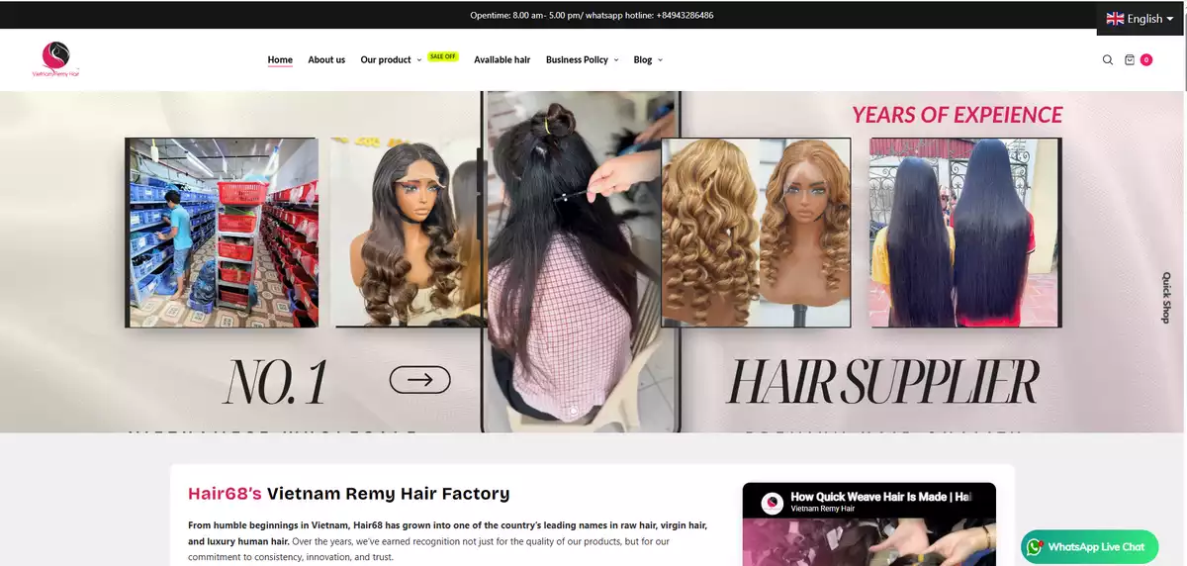The image size is (1187, 566).
Task: Click the WhatsApp icon in live chat
Action: coord(1035,546)
